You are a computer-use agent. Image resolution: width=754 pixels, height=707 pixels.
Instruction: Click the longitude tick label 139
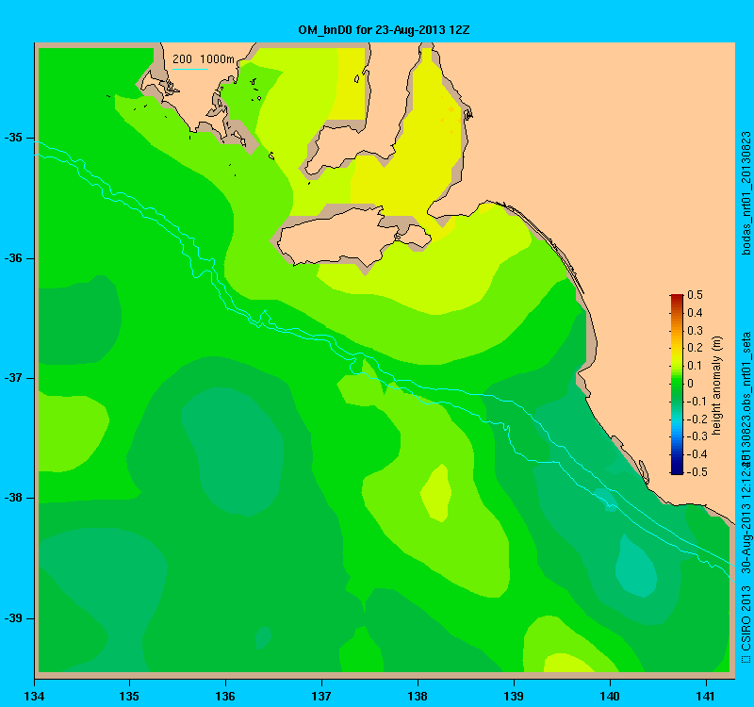[514, 696]
